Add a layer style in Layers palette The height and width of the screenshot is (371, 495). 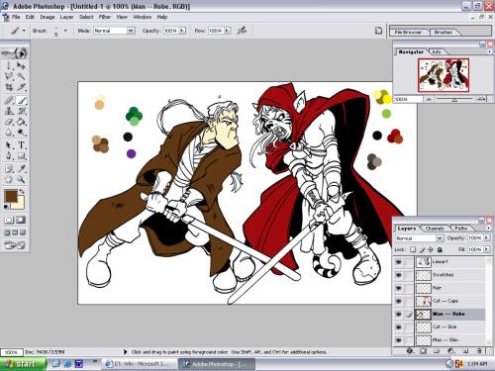click(x=410, y=351)
